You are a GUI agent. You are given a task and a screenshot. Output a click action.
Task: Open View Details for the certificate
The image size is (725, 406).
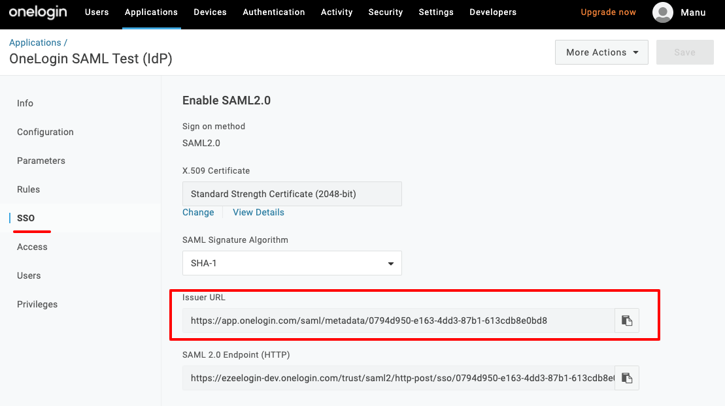[x=258, y=213]
